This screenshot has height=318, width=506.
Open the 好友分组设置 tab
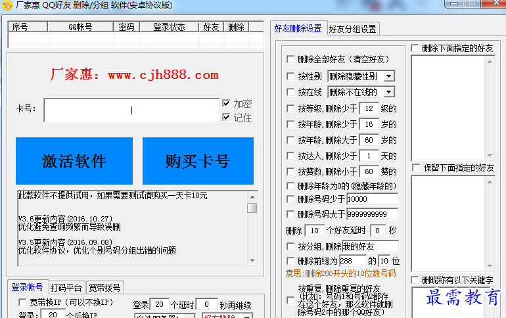353,29
